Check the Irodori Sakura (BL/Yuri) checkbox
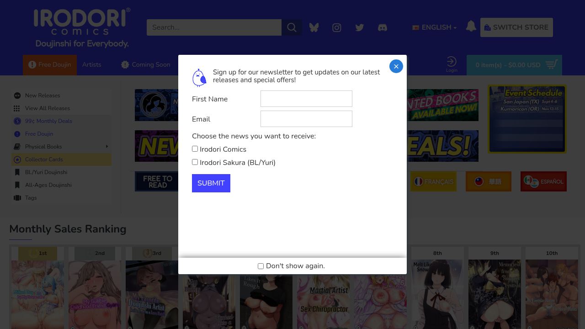Image resolution: width=585 pixels, height=329 pixels. [195, 162]
